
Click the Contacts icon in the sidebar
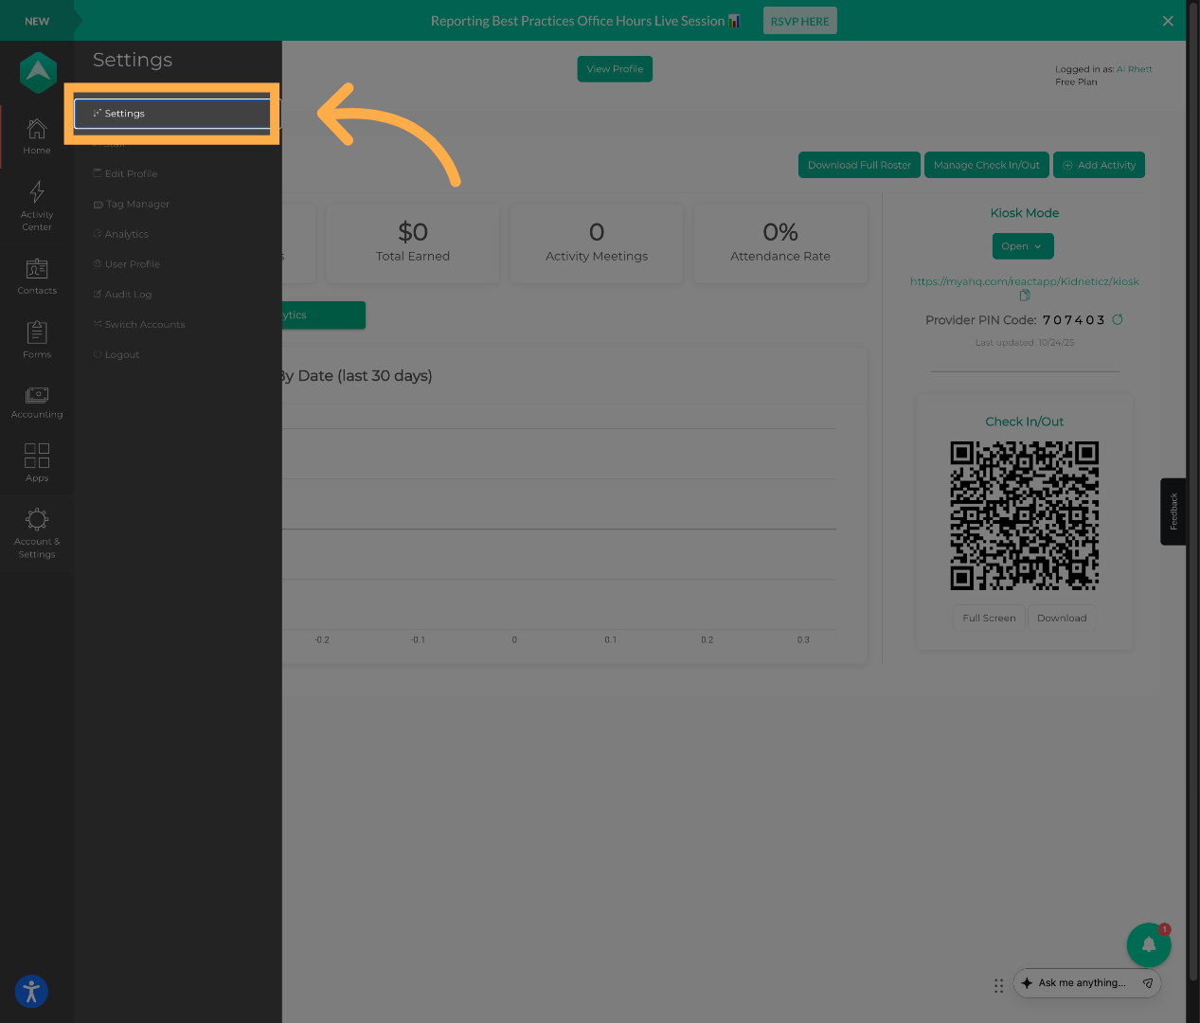click(x=37, y=270)
